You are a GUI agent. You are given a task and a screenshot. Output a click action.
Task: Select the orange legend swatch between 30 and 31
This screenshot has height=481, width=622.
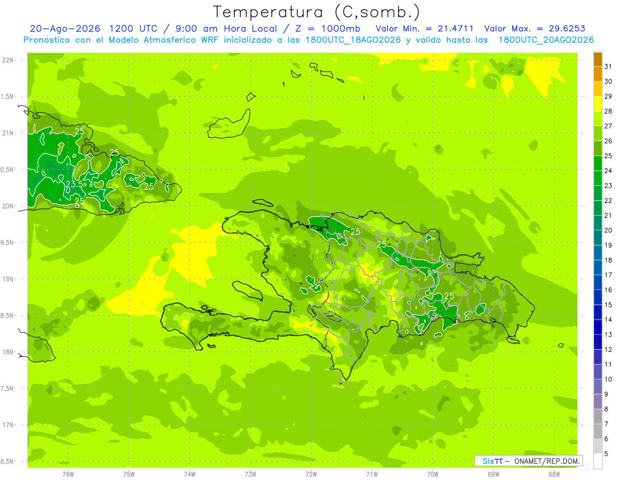[598, 74]
